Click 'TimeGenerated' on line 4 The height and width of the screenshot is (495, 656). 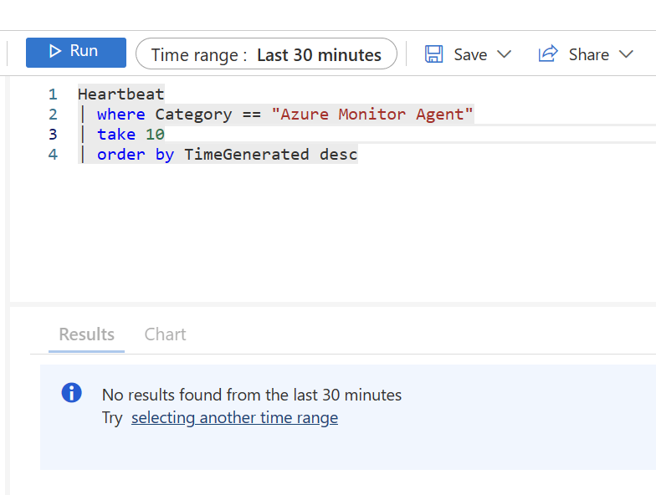point(246,154)
